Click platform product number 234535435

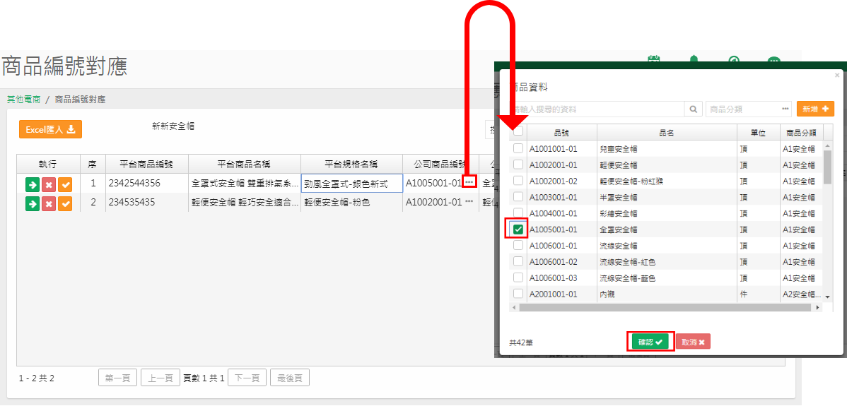(x=132, y=202)
